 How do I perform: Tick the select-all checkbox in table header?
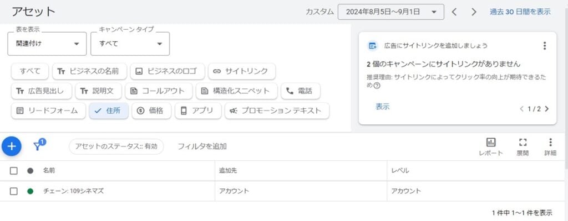pos(13,171)
